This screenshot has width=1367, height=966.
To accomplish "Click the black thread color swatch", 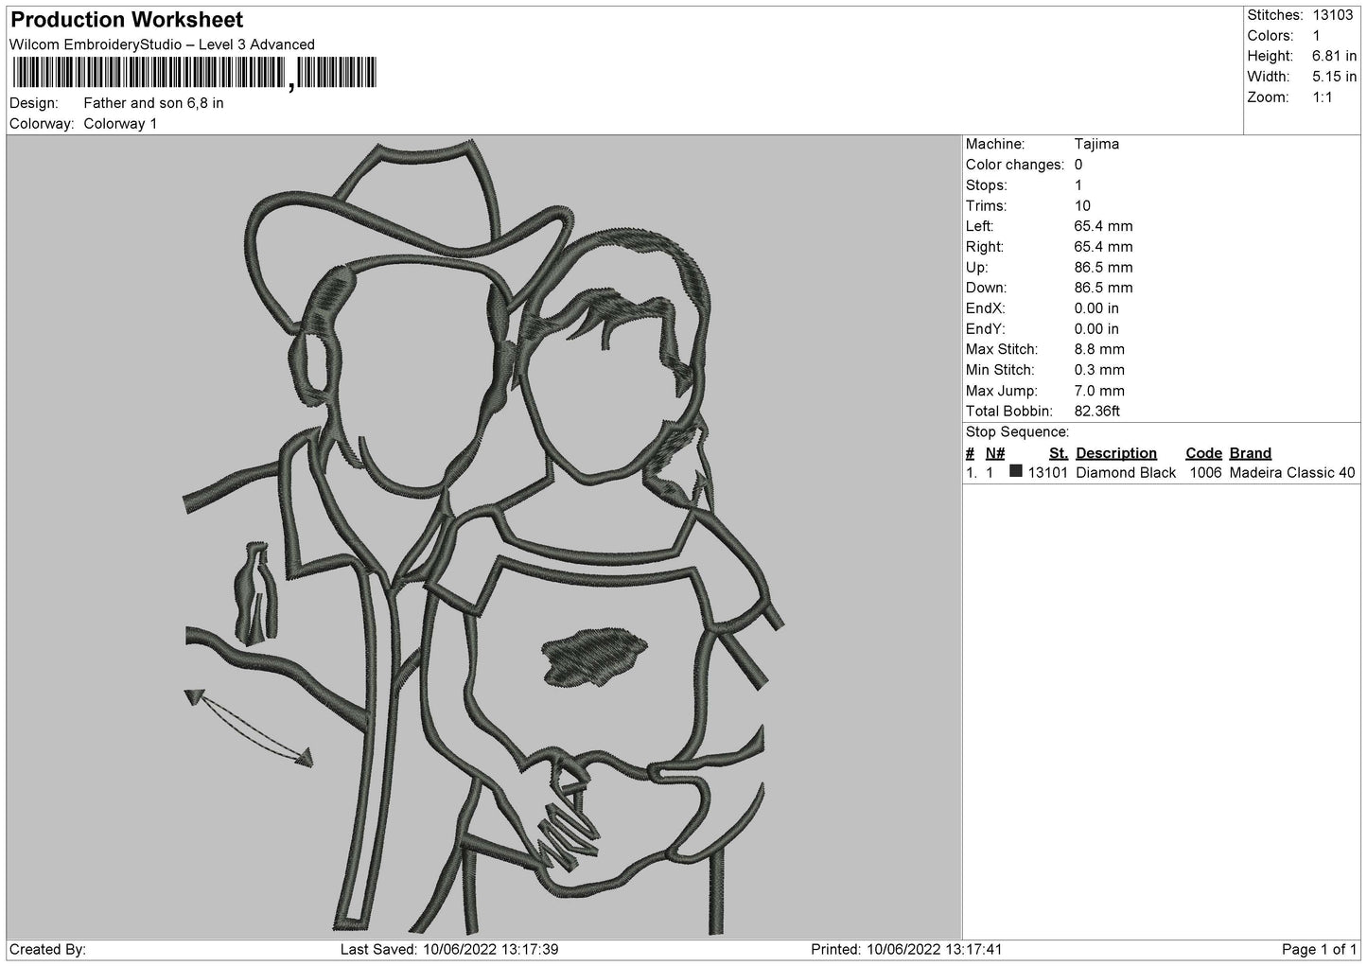I will pyautogui.click(x=1016, y=471).
